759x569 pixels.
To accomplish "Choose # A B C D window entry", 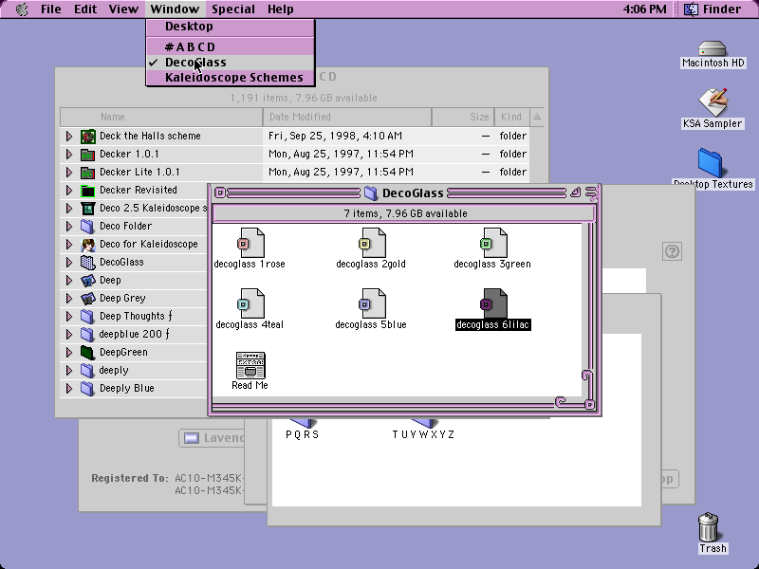I will 231,46.
